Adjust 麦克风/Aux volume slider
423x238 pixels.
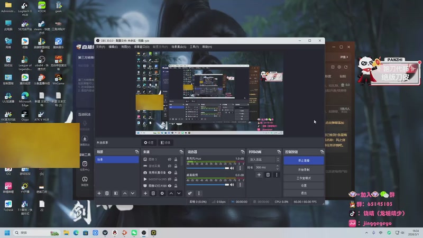pyautogui.click(x=208, y=168)
